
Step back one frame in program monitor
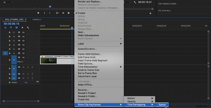coord(63,13)
